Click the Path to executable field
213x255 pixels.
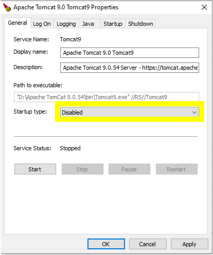pos(106,97)
